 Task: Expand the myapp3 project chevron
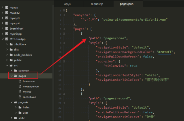(x=3, y=18)
